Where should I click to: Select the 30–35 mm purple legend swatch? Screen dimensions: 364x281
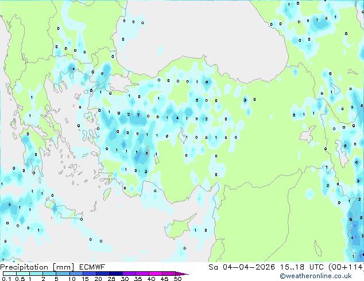coord(129,274)
